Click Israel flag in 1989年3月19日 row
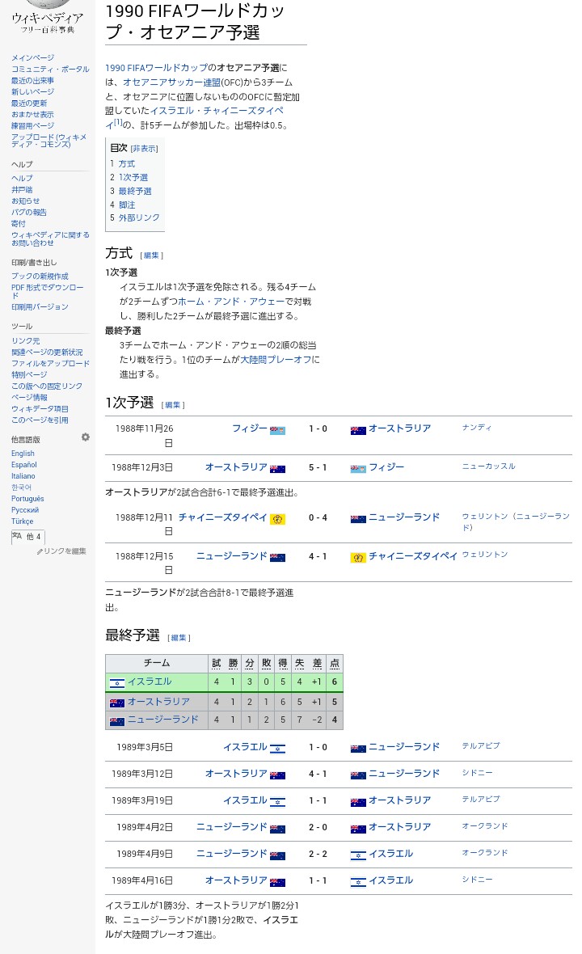The height and width of the screenshot is (954, 582). click(277, 803)
